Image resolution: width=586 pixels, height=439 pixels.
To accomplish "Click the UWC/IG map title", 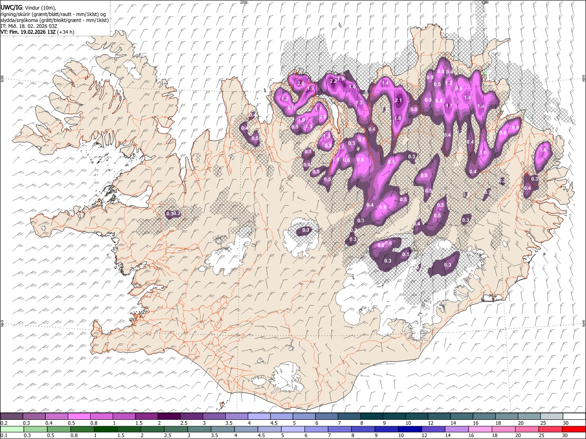I will click(11, 7).
